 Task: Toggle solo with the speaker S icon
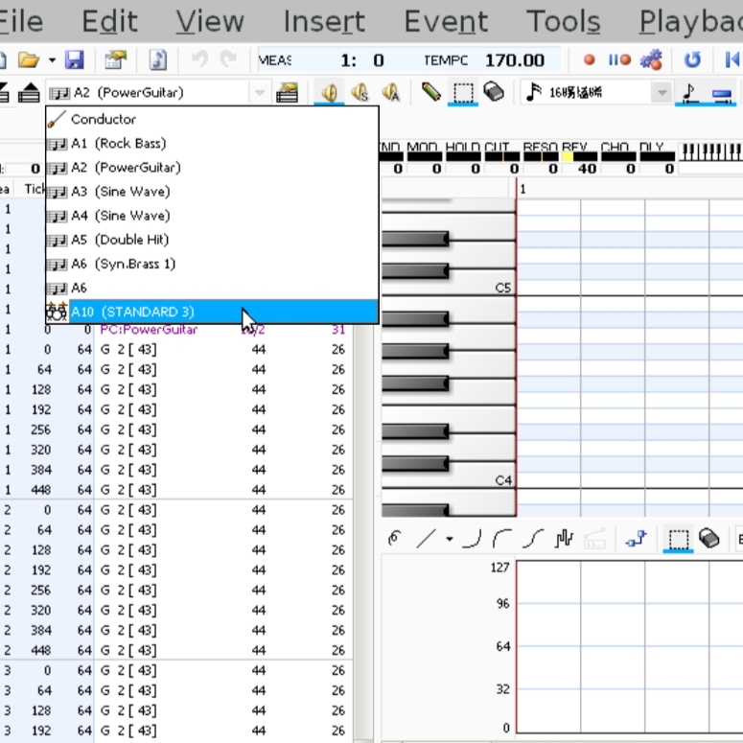tap(360, 92)
